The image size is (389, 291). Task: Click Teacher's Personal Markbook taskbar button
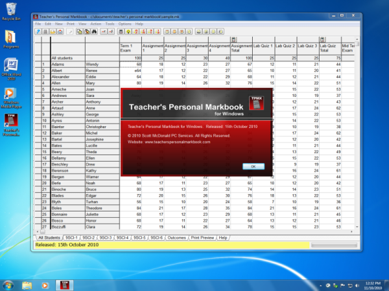pyautogui.click(x=64, y=285)
